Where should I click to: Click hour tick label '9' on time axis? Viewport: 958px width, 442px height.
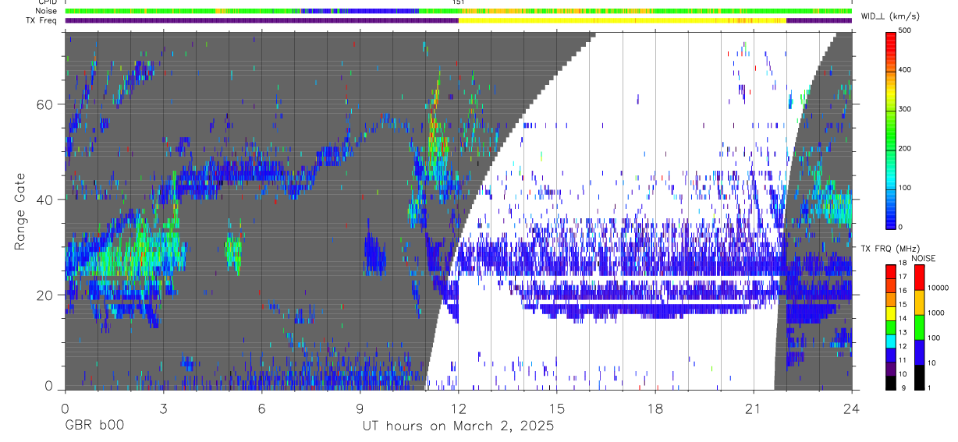click(x=360, y=408)
